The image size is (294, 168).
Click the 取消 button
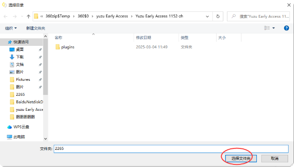275,158
